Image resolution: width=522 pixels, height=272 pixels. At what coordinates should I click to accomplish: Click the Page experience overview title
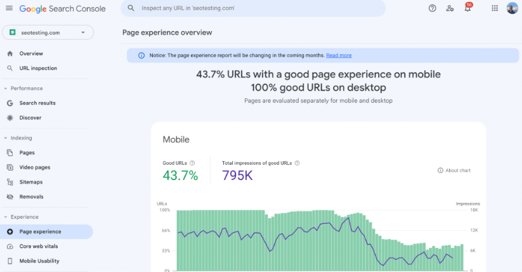tap(167, 32)
